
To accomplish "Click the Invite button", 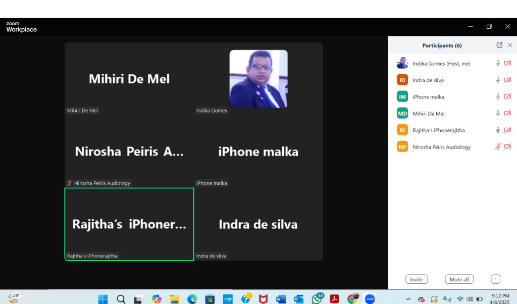I will click(417, 279).
